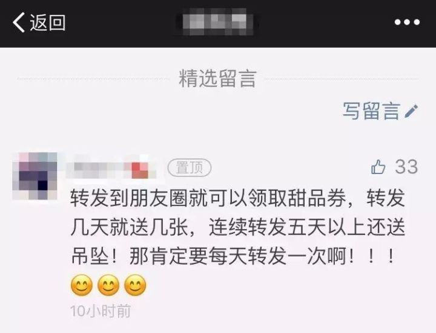Click the 10小时前 timestamp

[x=101, y=311]
